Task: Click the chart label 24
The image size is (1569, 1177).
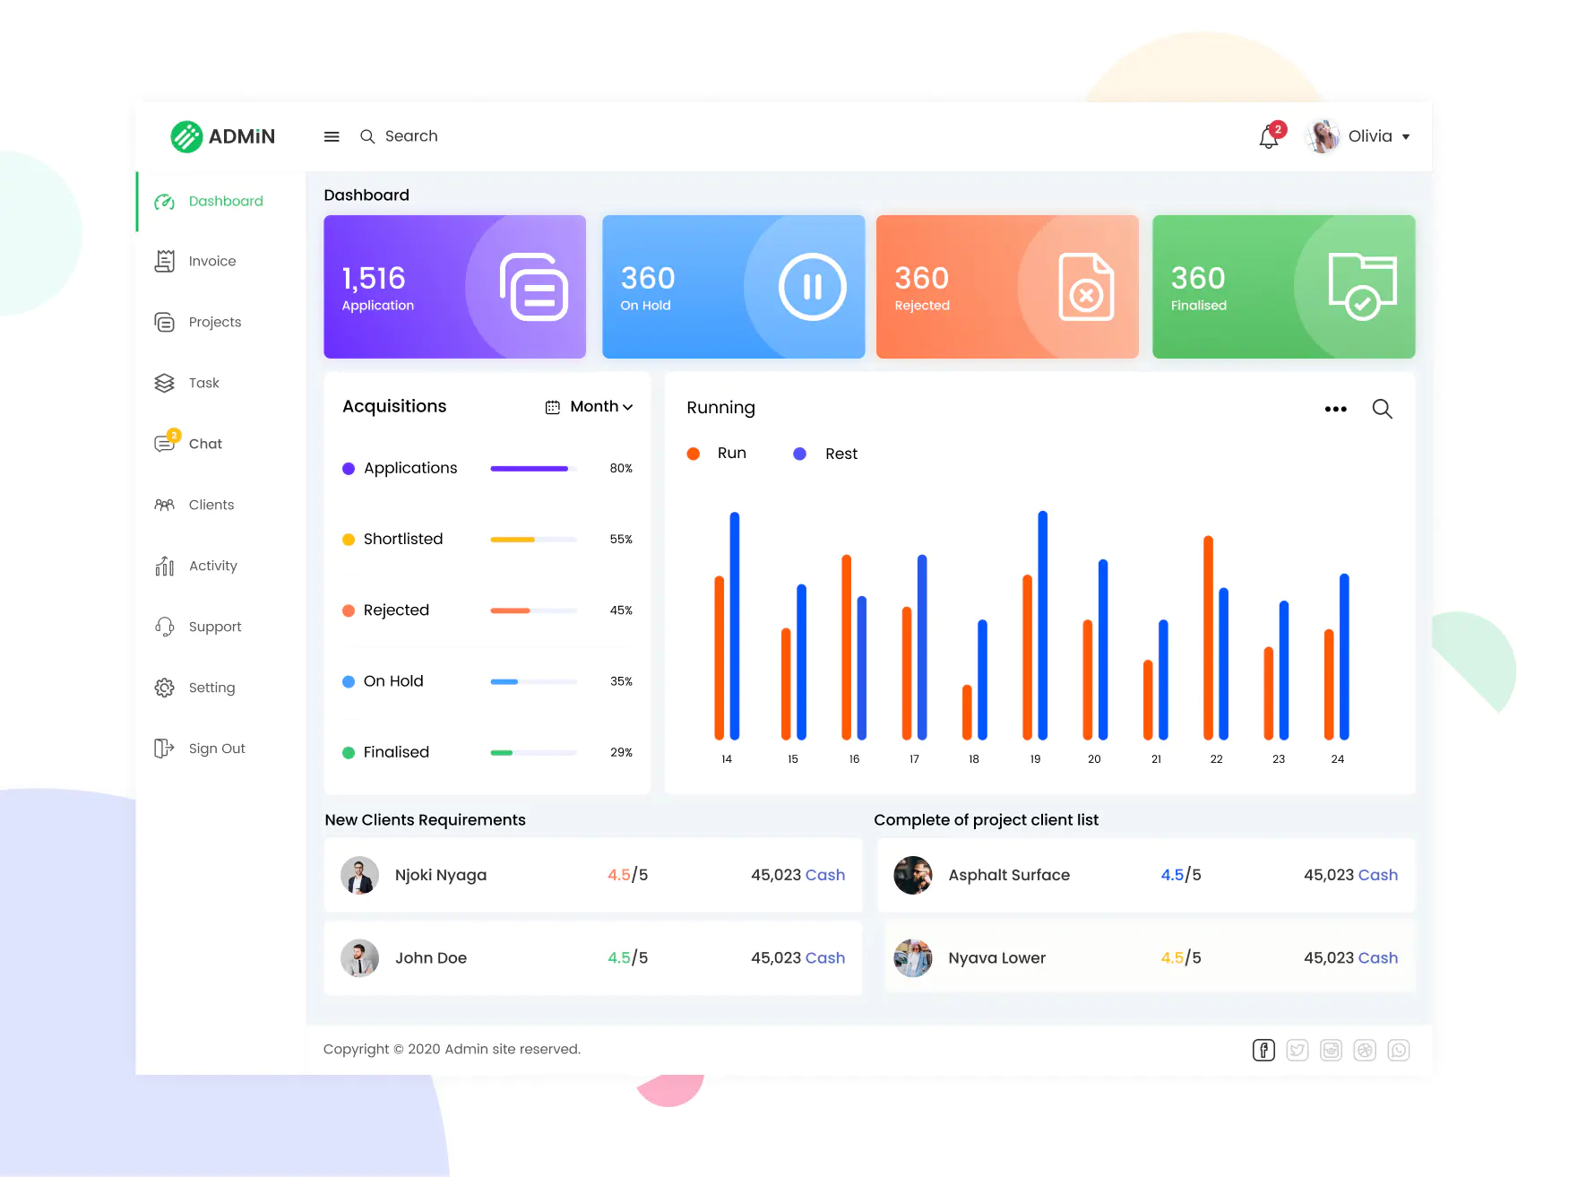Action: tap(1338, 759)
